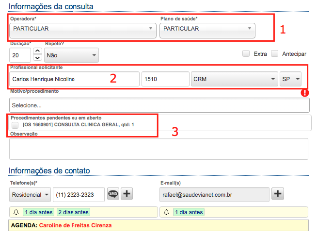This screenshot has height=238, width=317.
Task: Click the agenda name Caroline de Freitas Cirenza
Action: (x=76, y=225)
